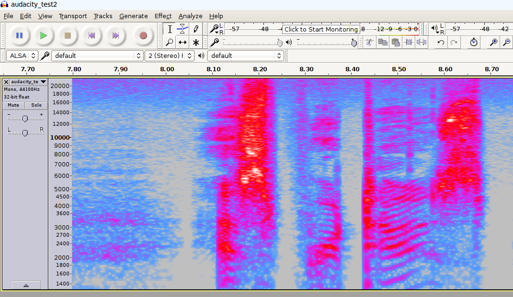
Task: Open the Effect menu
Action: click(x=163, y=16)
